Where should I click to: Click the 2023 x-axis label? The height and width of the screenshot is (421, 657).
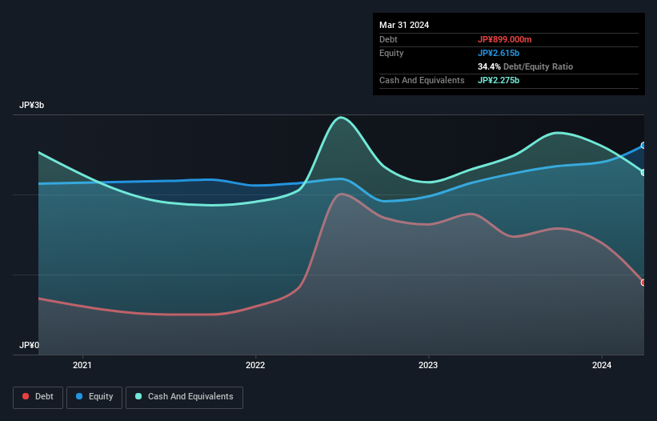click(428, 365)
